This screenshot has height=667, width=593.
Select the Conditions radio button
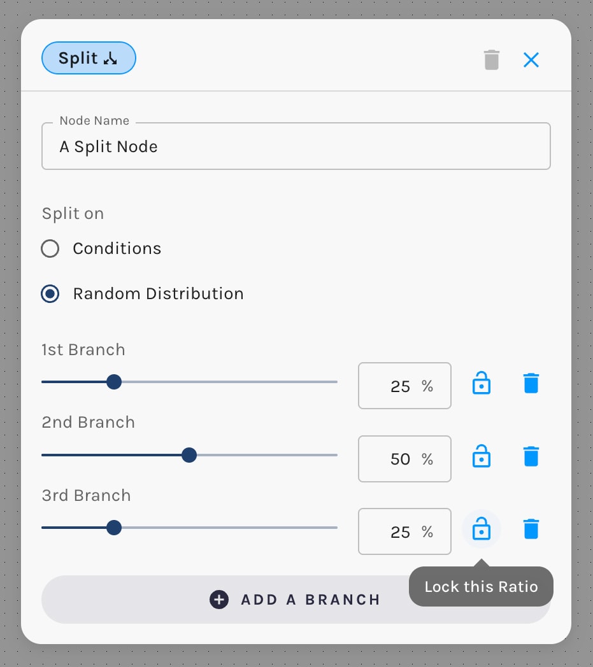pyautogui.click(x=50, y=248)
